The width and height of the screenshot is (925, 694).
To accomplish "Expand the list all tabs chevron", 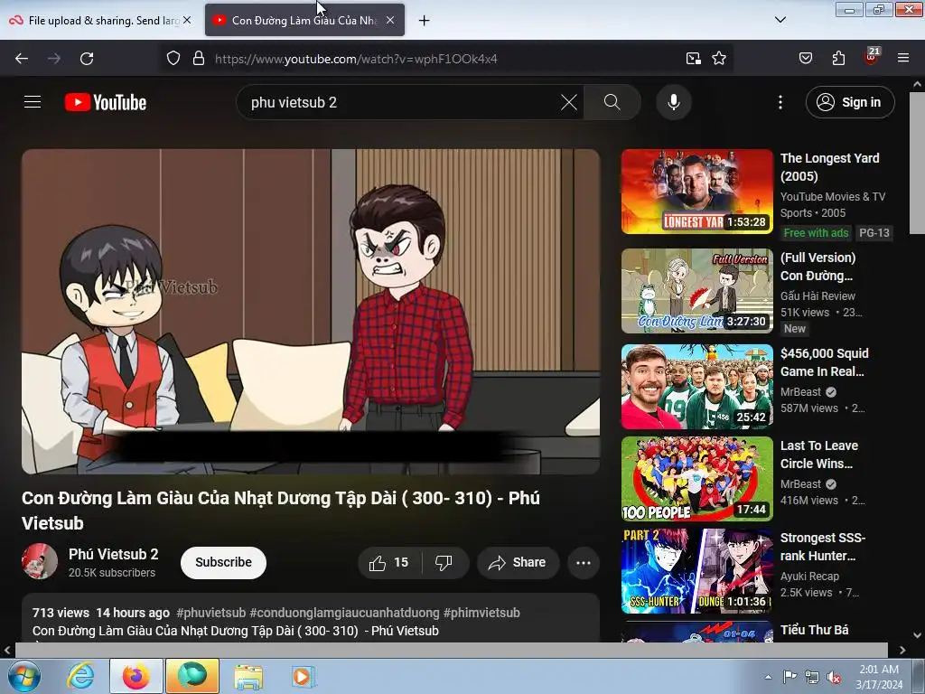I will pos(780,20).
